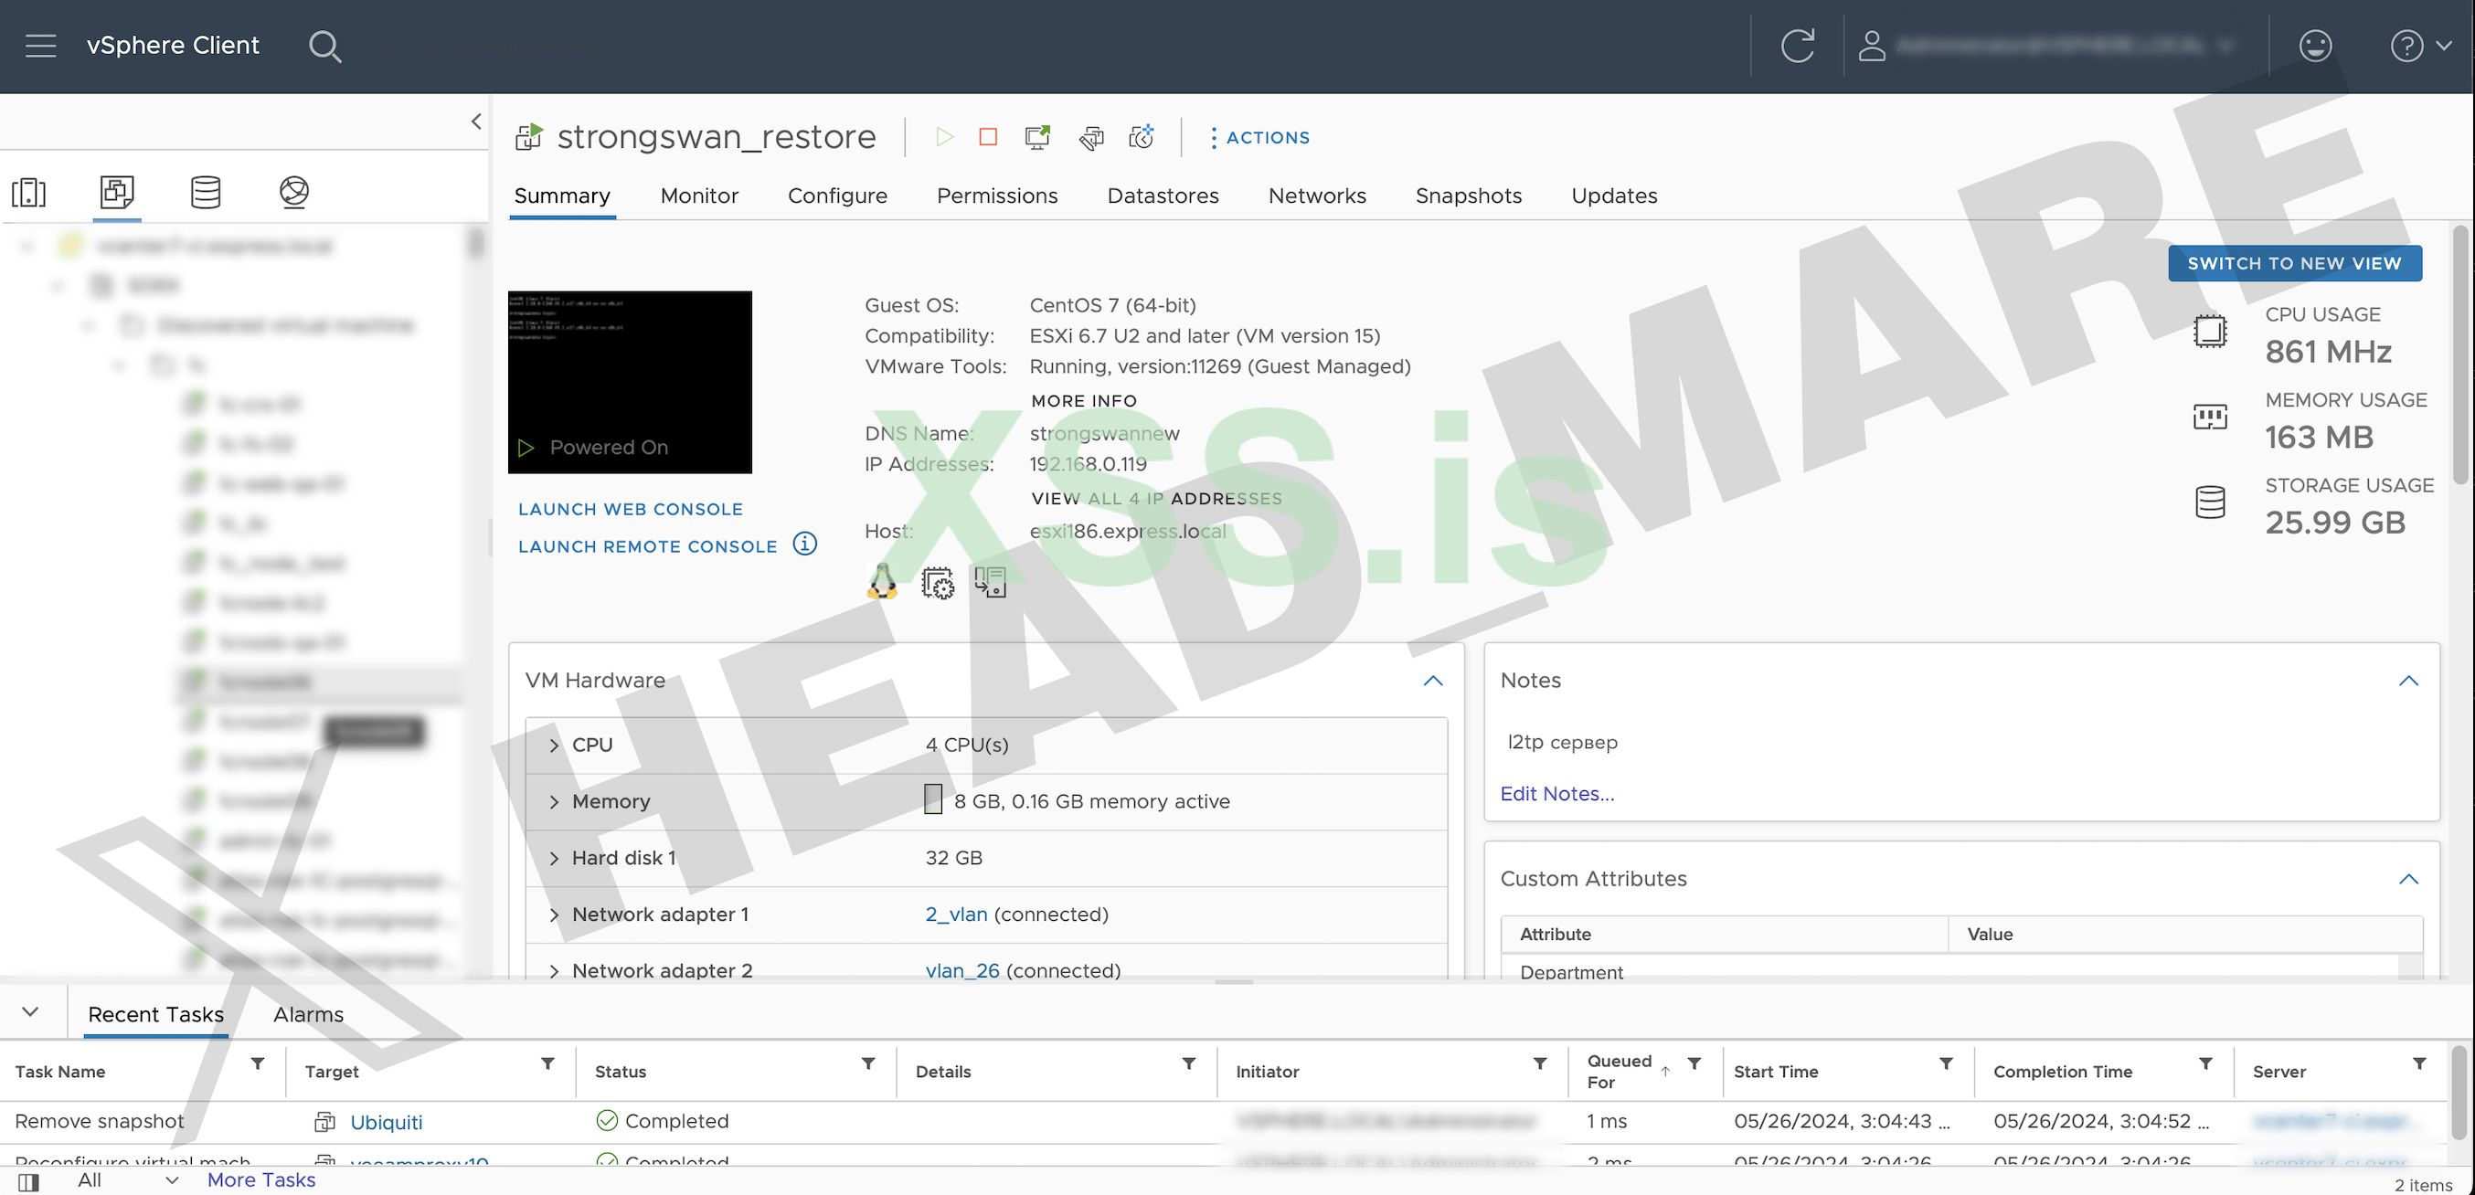Click the refresh icon in header
Image resolution: width=2475 pixels, height=1195 pixels.
(1797, 45)
